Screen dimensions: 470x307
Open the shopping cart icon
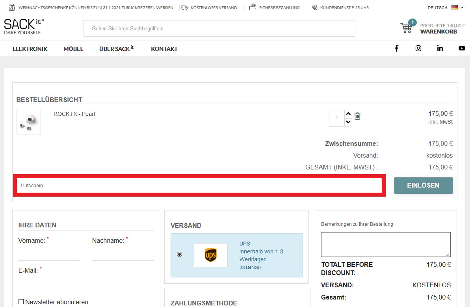[407, 28]
